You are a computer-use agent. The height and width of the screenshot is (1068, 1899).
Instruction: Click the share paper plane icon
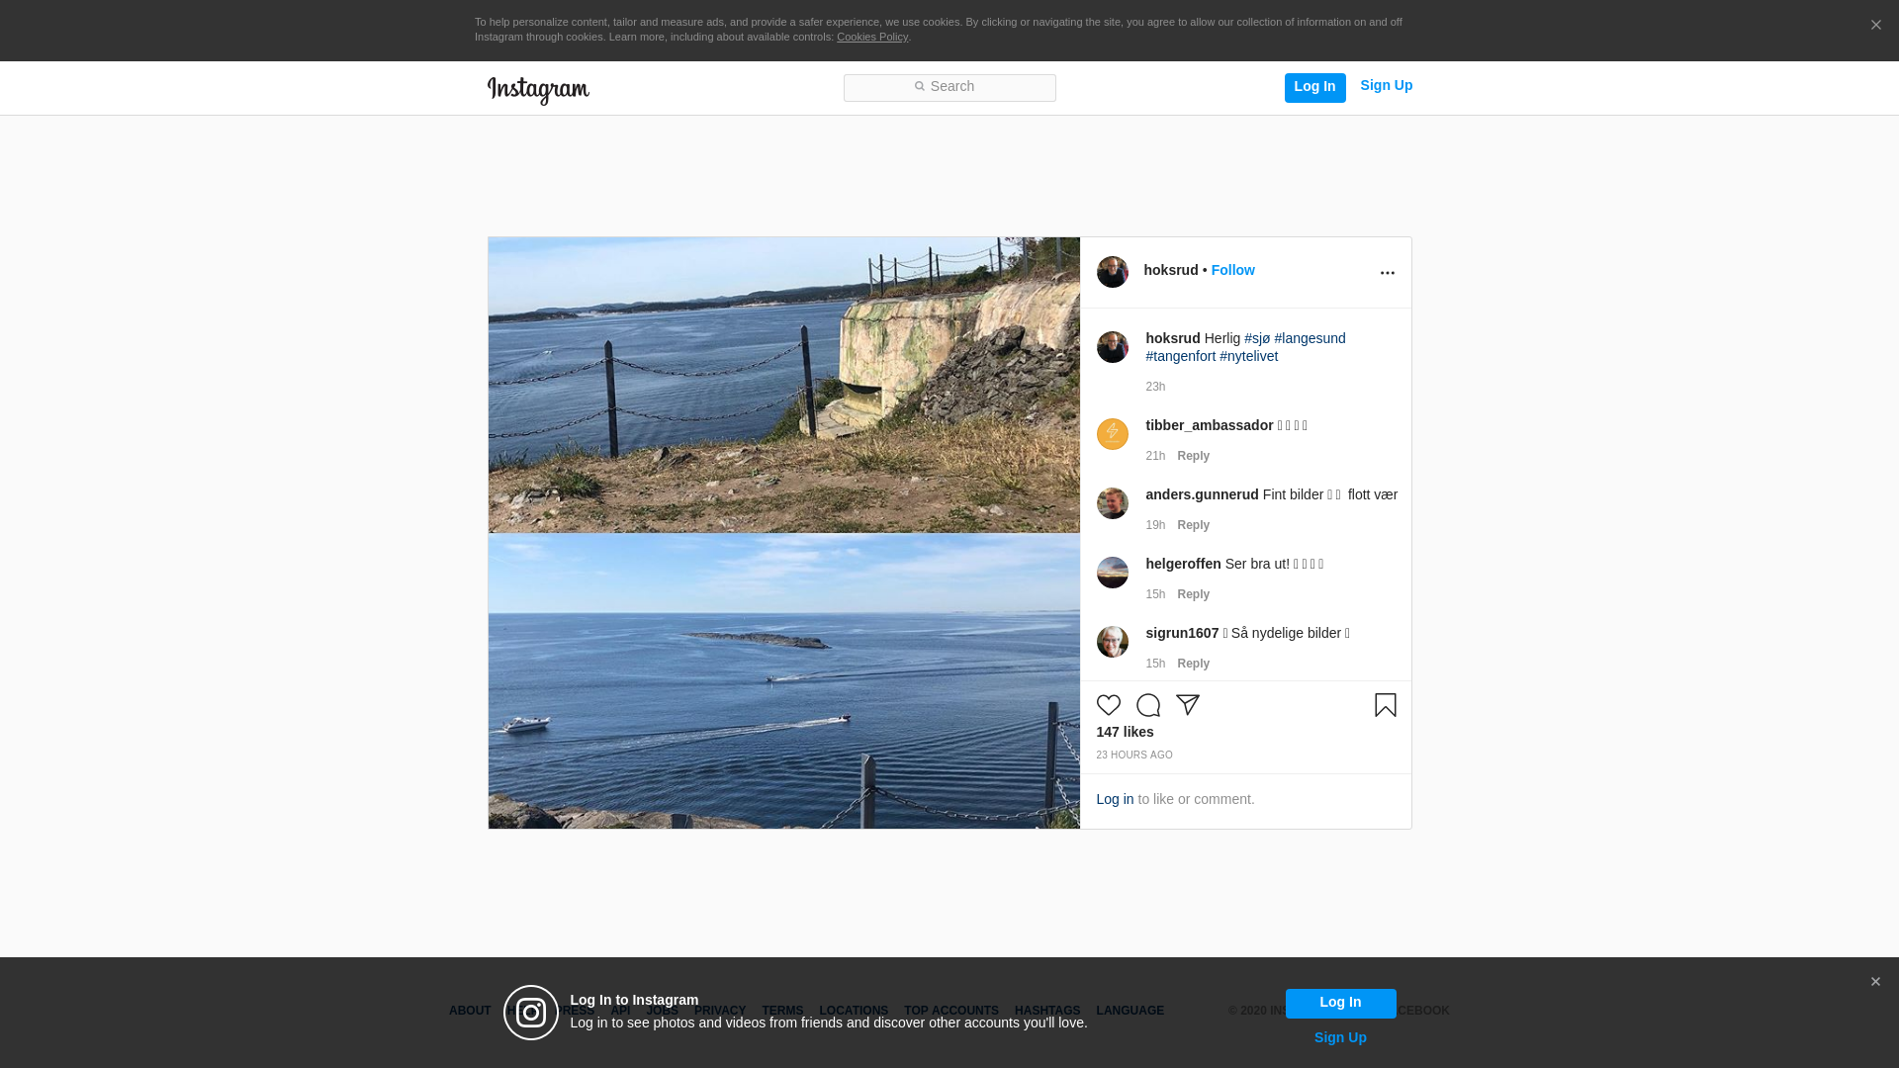1187,705
